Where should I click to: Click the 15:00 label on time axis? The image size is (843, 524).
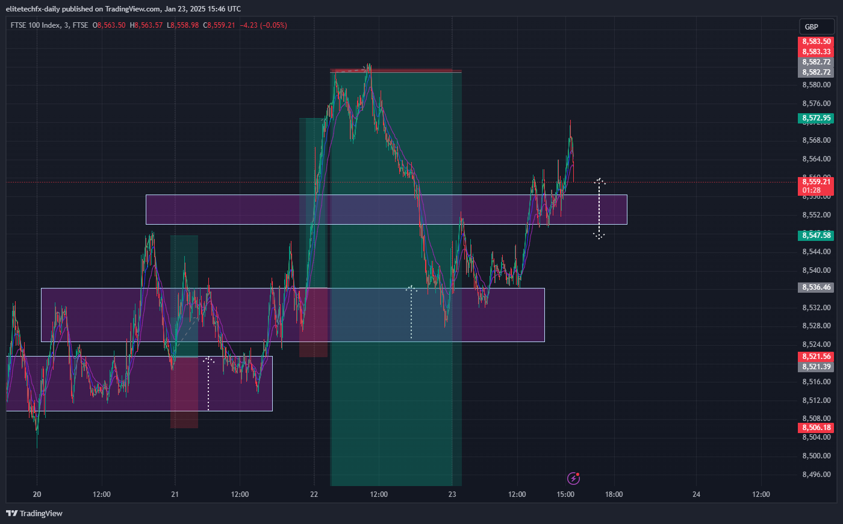[x=565, y=494]
